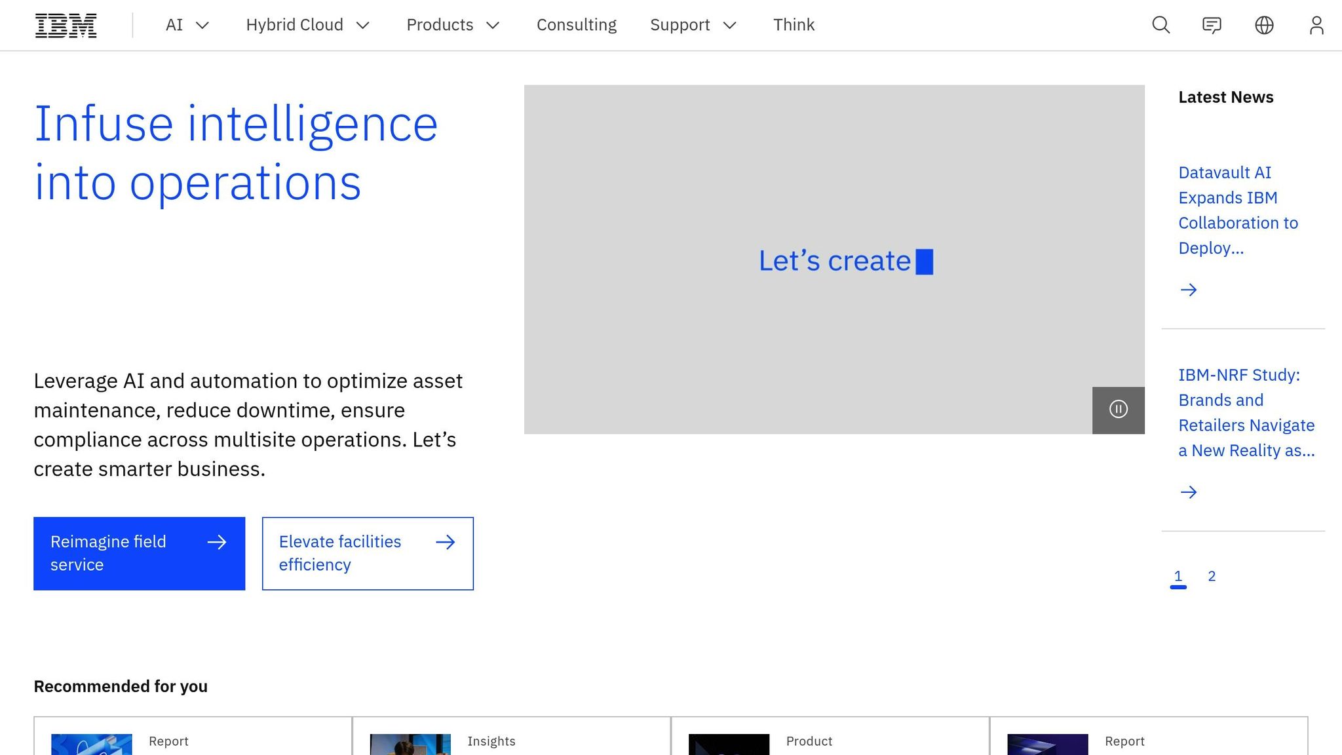Image resolution: width=1342 pixels, height=755 pixels.
Task: Expand the Products dropdown menu
Action: click(453, 26)
